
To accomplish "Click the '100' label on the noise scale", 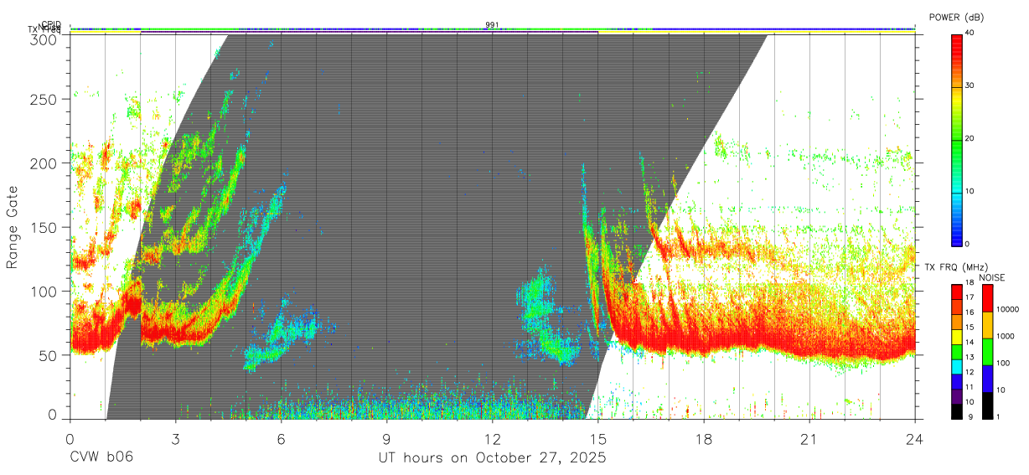I will pyautogui.click(x=1002, y=363).
